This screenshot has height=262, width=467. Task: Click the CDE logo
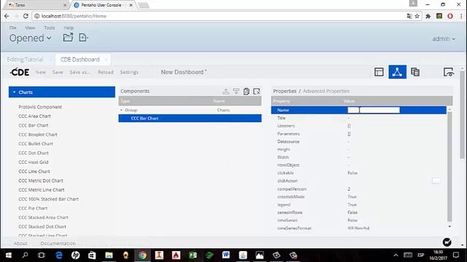(x=20, y=72)
